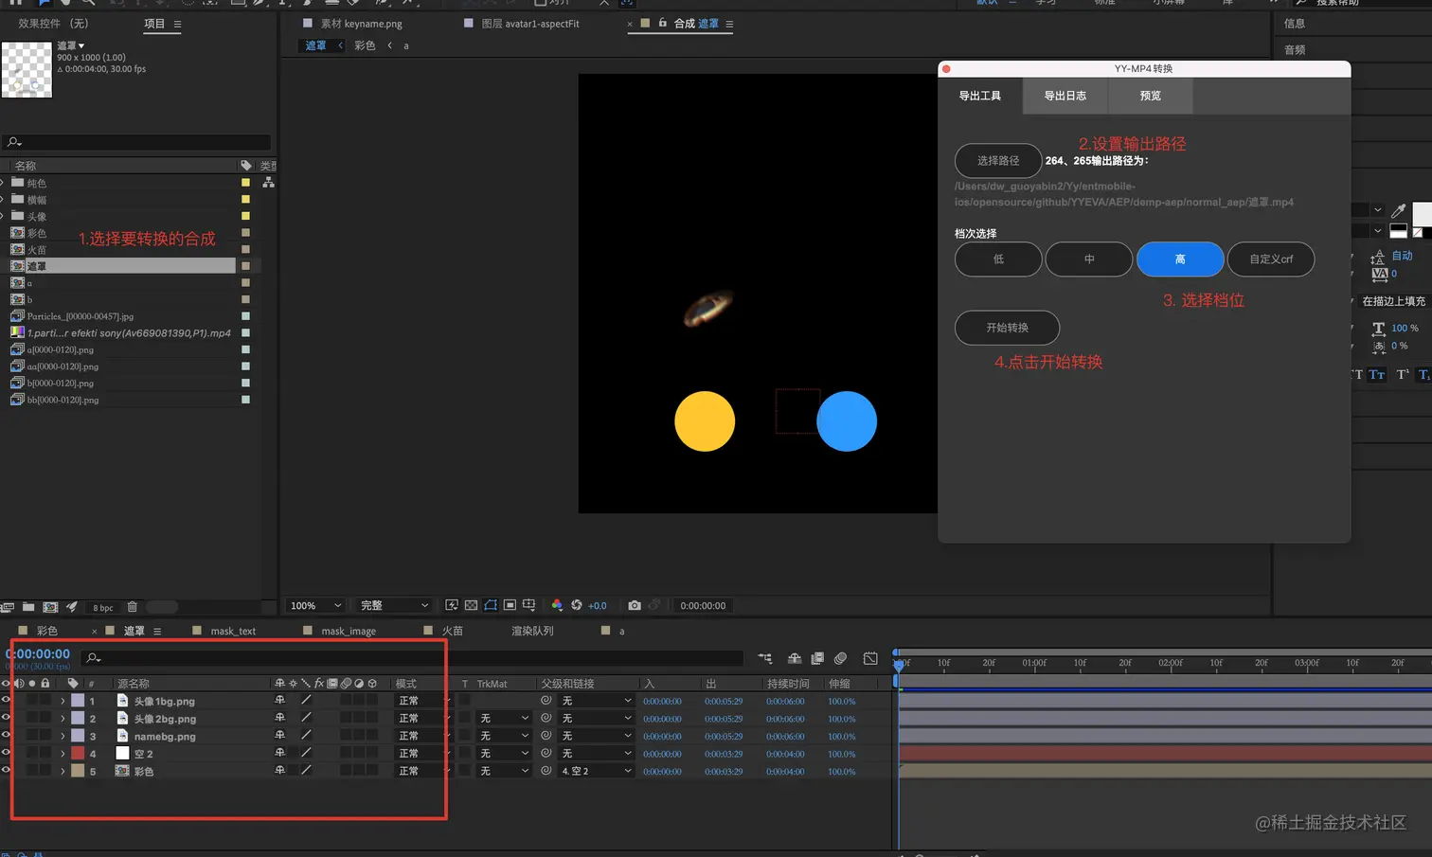Click the Fast Previews icon under the viewer
Screen dimensions: 1432x857
click(x=452, y=605)
